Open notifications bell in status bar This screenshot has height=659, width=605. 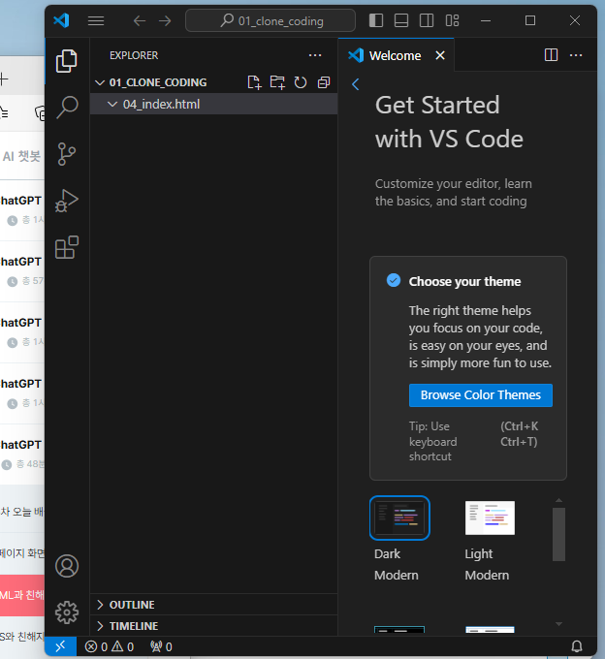click(577, 646)
